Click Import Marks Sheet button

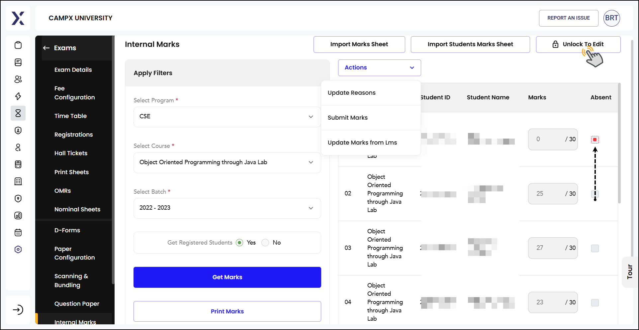[359, 45]
